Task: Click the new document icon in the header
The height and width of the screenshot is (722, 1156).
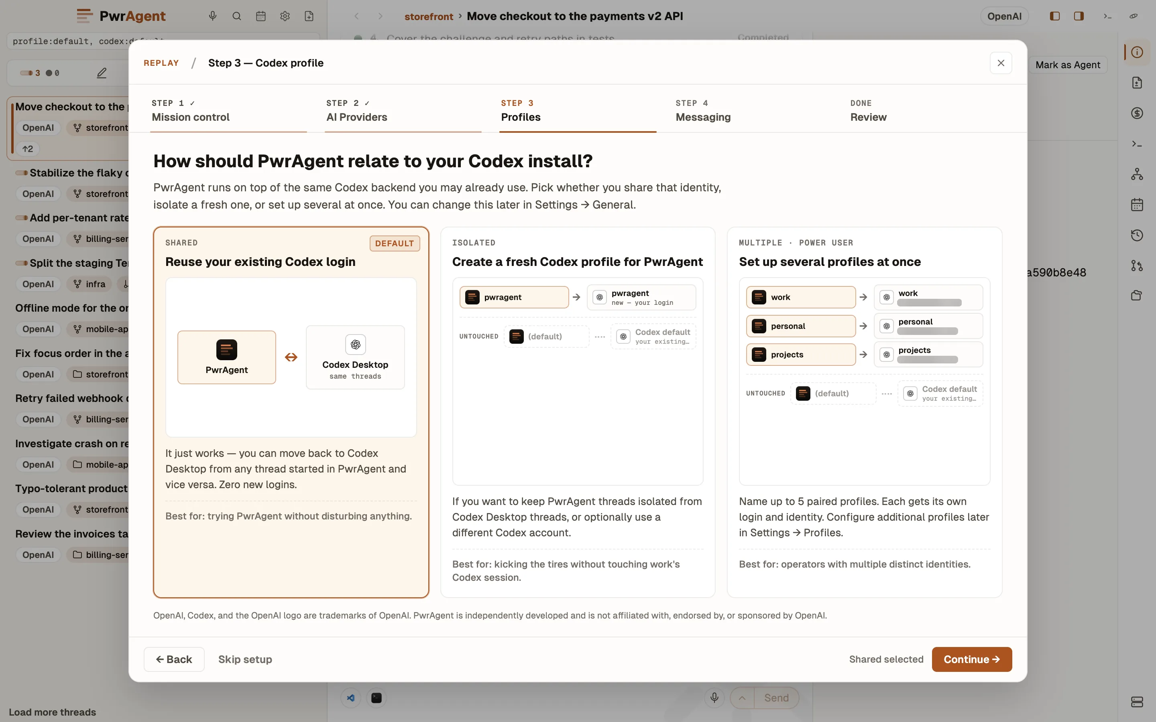Action: coord(309,16)
